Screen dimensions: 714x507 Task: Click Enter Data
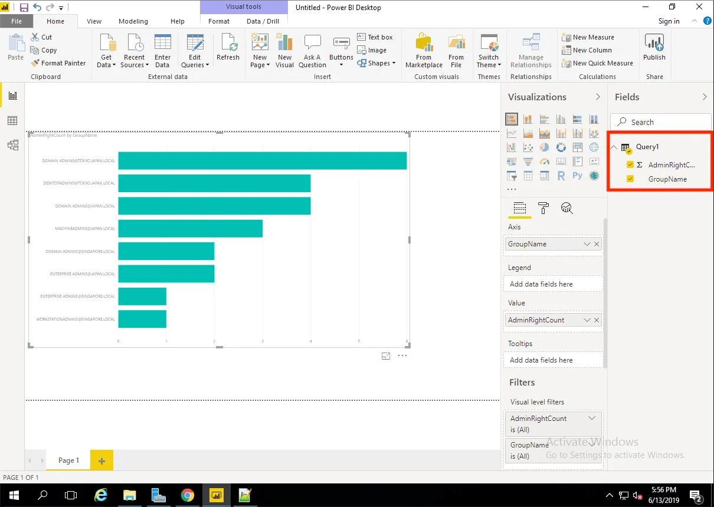[x=162, y=51]
